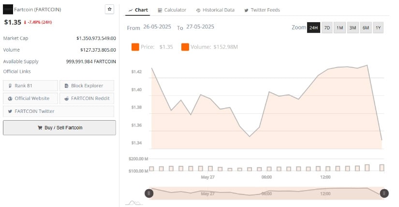Switch to the Twitter Feeds tab
The width and height of the screenshot is (399, 207).
pyautogui.click(x=262, y=10)
